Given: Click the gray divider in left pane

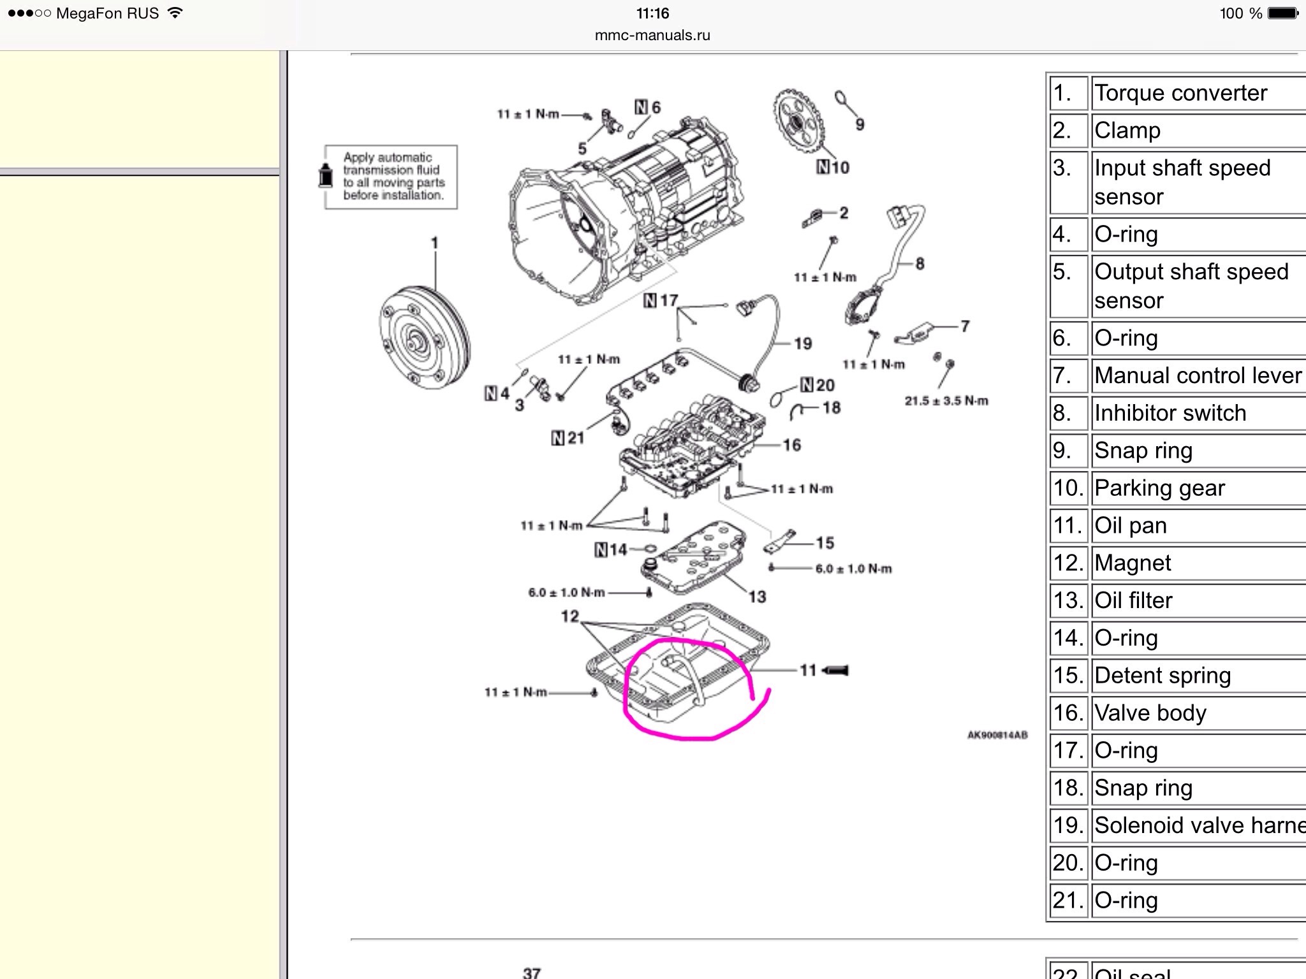Looking at the screenshot, I should pos(139,171).
